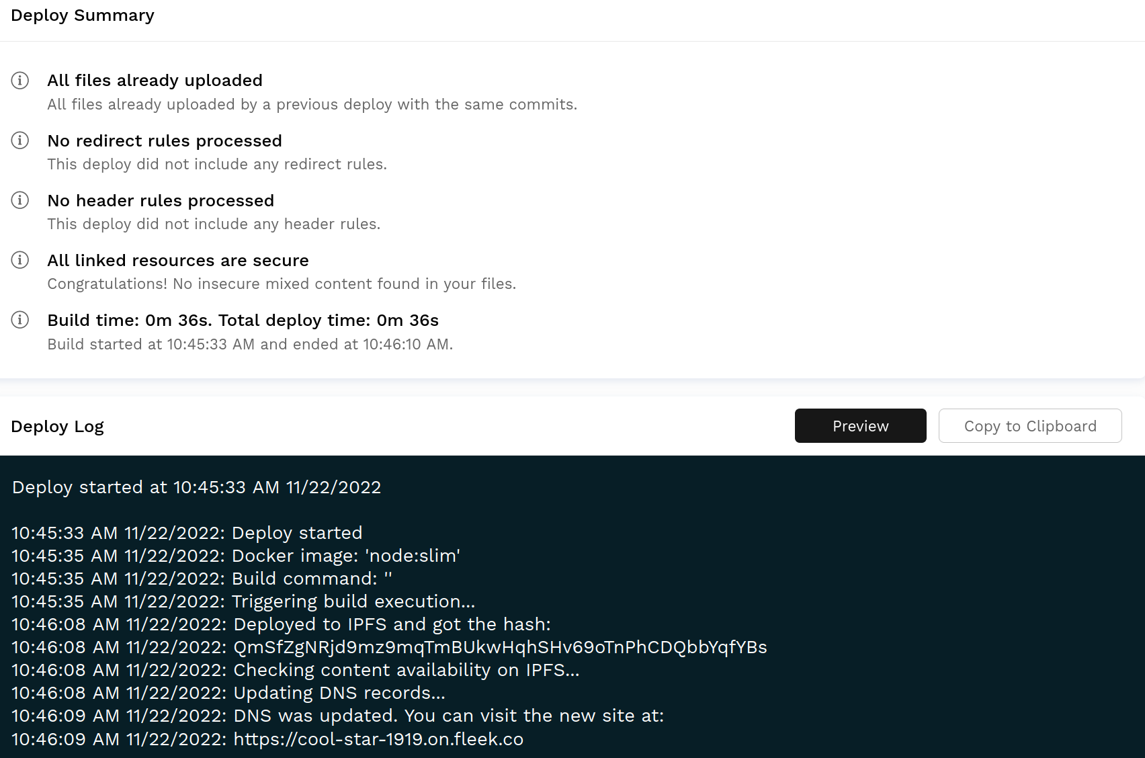Image resolution: width=1145 pixels, height=758 pixels.
Task: Click info icon beside All files already uploaded
Action: tap(20, 81)
